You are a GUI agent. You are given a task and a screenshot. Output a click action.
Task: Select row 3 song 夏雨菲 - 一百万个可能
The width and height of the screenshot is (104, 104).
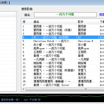pos(48,34)
